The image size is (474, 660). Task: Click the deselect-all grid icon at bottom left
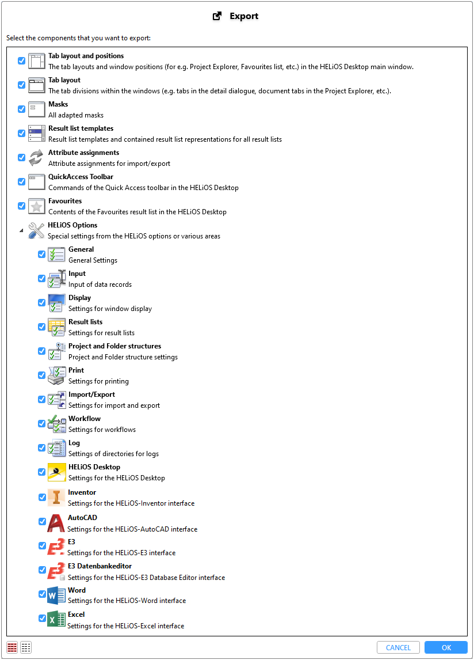tap(26, 647)
